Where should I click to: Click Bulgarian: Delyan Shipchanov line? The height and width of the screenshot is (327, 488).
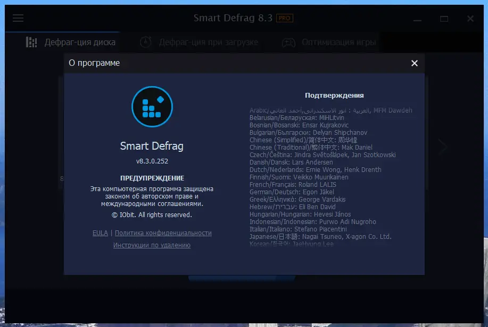point(308,133)
